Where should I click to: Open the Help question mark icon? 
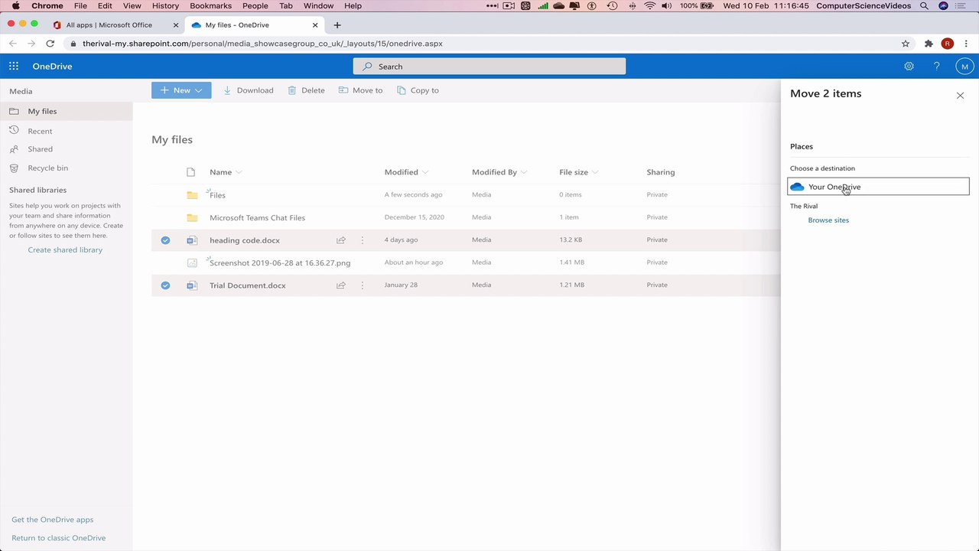[937, 67]
